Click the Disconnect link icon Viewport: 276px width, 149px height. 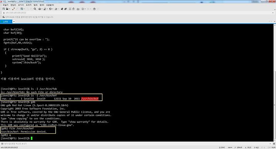pos(13,9)
